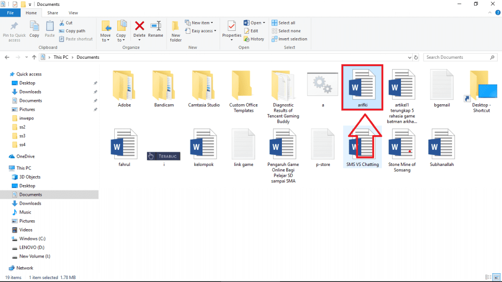Switch to the Share ribbon tab

tap(52, 13)
